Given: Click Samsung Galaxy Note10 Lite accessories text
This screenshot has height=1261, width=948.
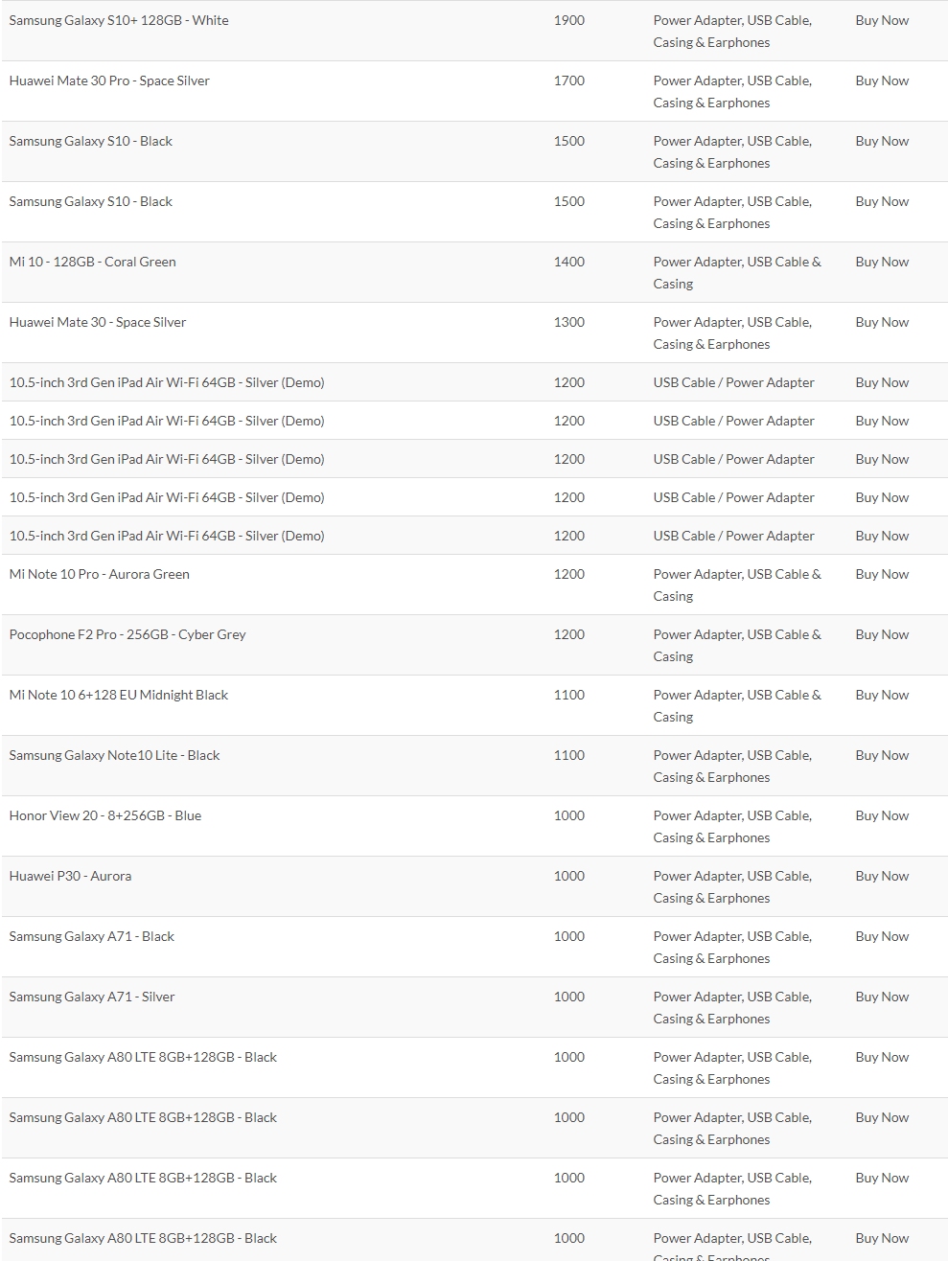Looking at the screenshot, I should pyautogui.click(x=732, y=766).
